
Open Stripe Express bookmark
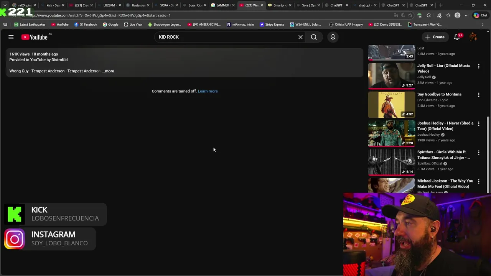tap(272, 25)
